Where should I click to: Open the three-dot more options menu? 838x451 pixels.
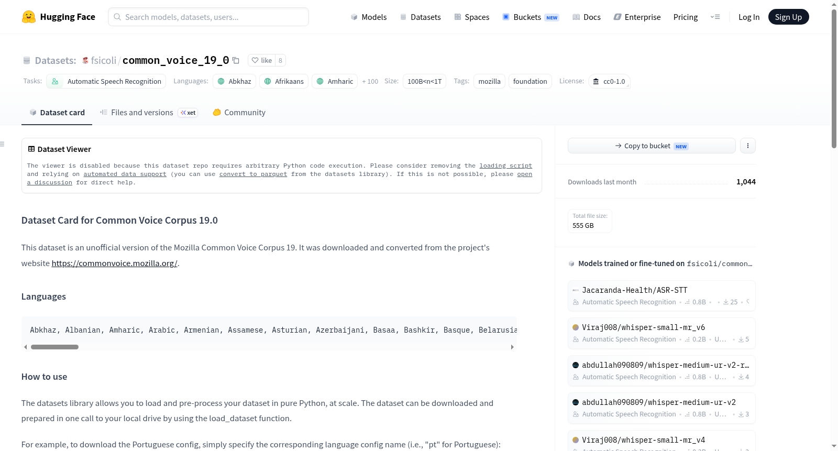pos(748,146)
